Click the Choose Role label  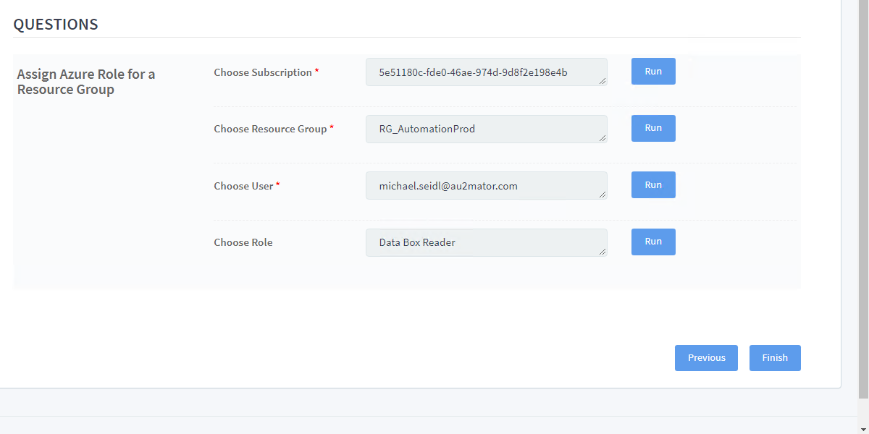[243, 242]
